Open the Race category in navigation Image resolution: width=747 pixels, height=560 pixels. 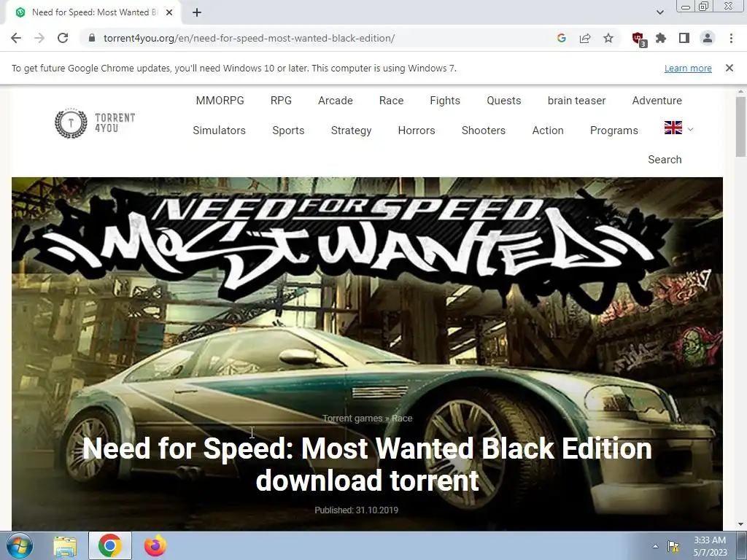pyautogui.click(x=391, y=101)
